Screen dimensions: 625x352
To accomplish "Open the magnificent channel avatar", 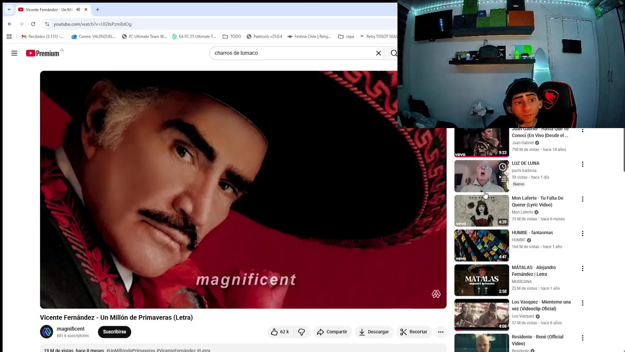I will (x=46, y=332).
